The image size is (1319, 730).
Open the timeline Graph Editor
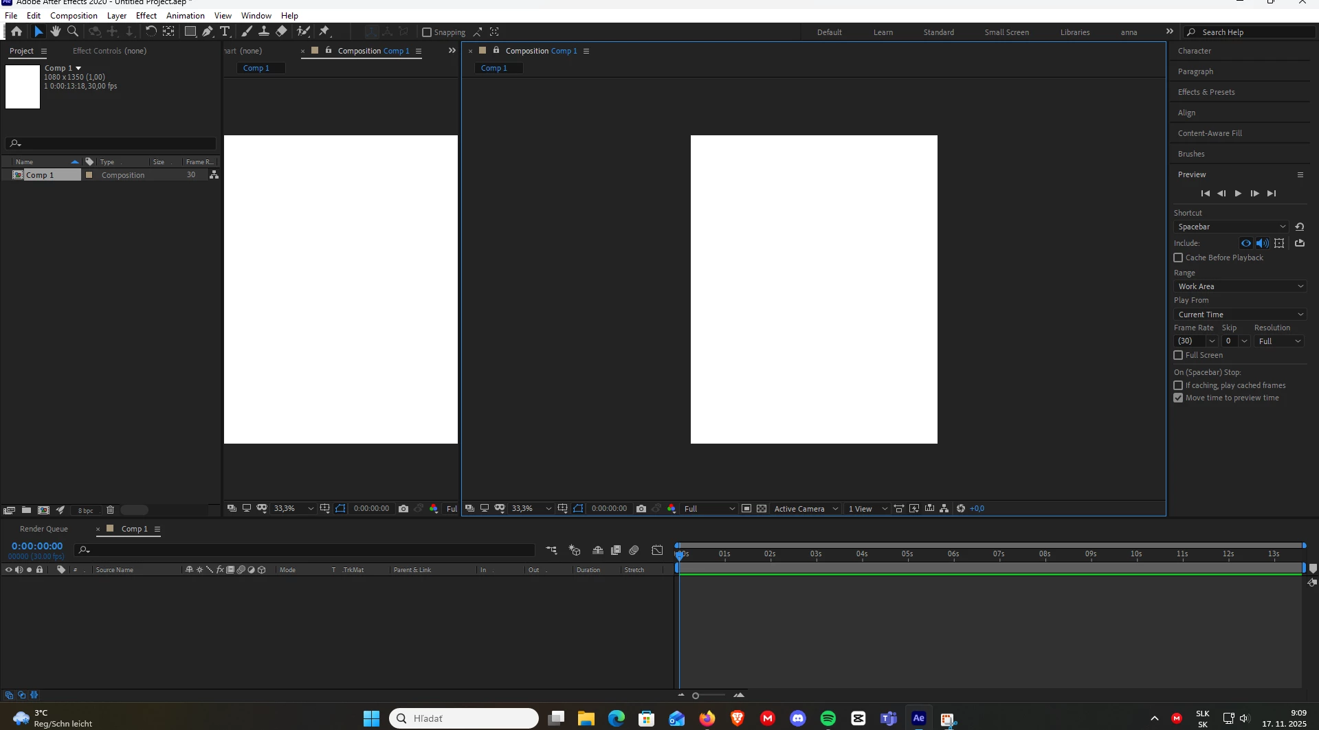[x=658, y=550]
